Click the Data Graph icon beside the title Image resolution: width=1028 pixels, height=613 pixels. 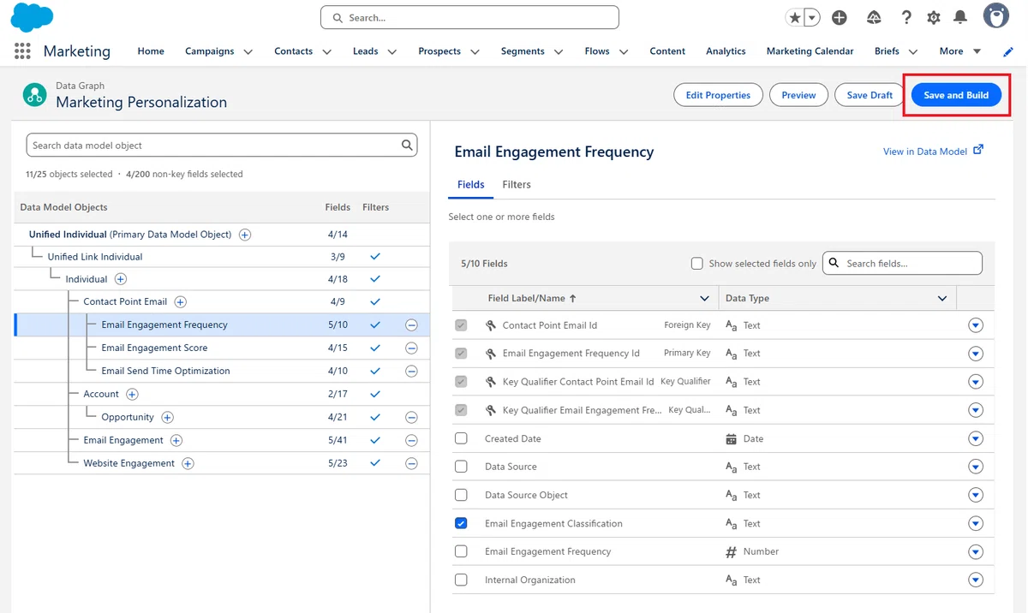pyautogui.click(x=34, y=94)
